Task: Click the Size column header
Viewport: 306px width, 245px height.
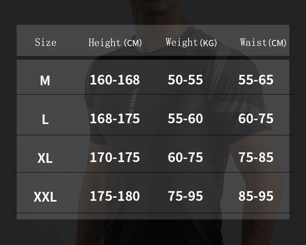Action: [x=46, y=42]
